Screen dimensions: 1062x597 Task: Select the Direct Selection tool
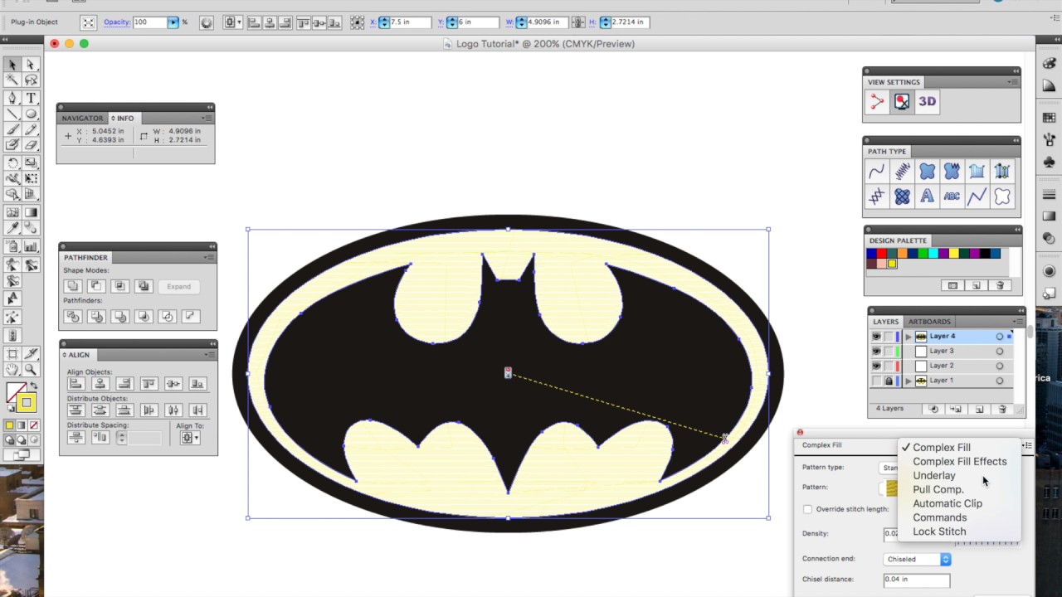(31, 65)
